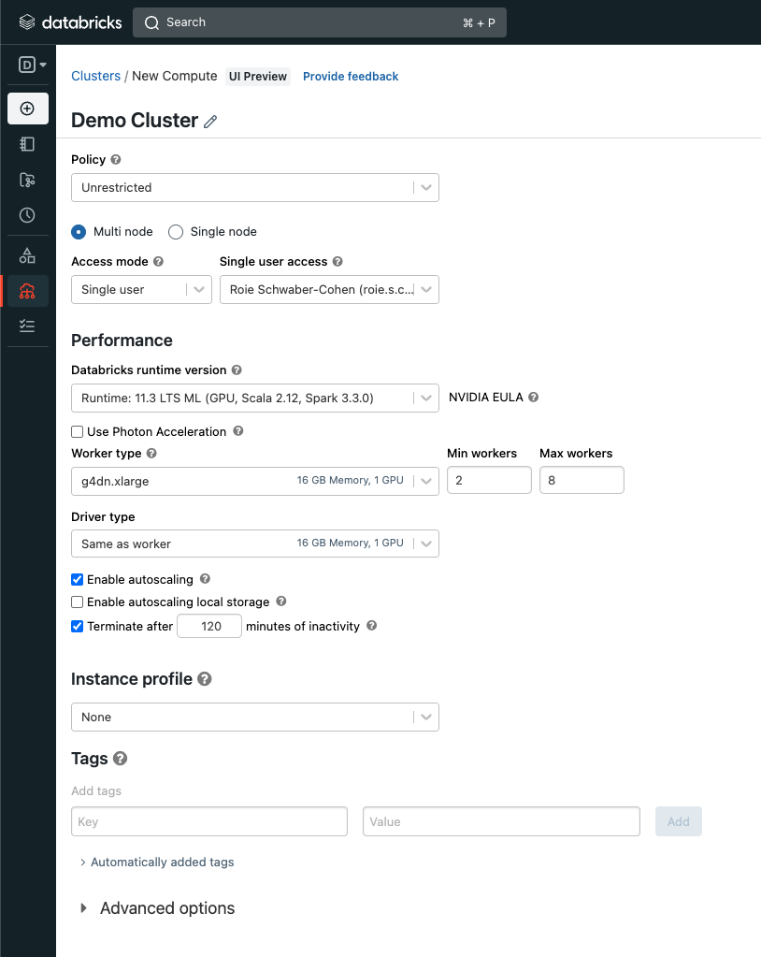This screenshot has height=957, width=761.
Task: Go to Clusters breadcrumb link
Action: 95,77
